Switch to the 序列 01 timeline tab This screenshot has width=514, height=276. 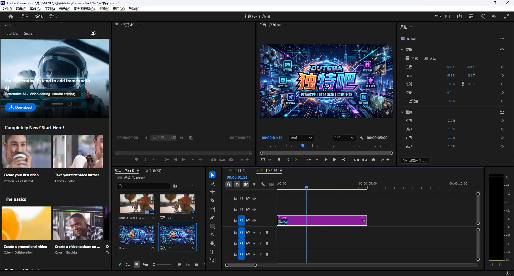tap(240, 170)
